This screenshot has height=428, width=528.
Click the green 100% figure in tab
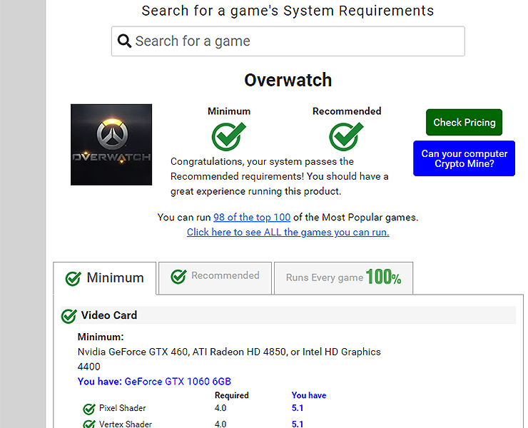(384, 277)
